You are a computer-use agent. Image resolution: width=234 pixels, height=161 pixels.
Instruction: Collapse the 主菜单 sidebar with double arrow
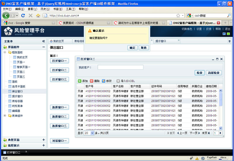tap(44, 41)
